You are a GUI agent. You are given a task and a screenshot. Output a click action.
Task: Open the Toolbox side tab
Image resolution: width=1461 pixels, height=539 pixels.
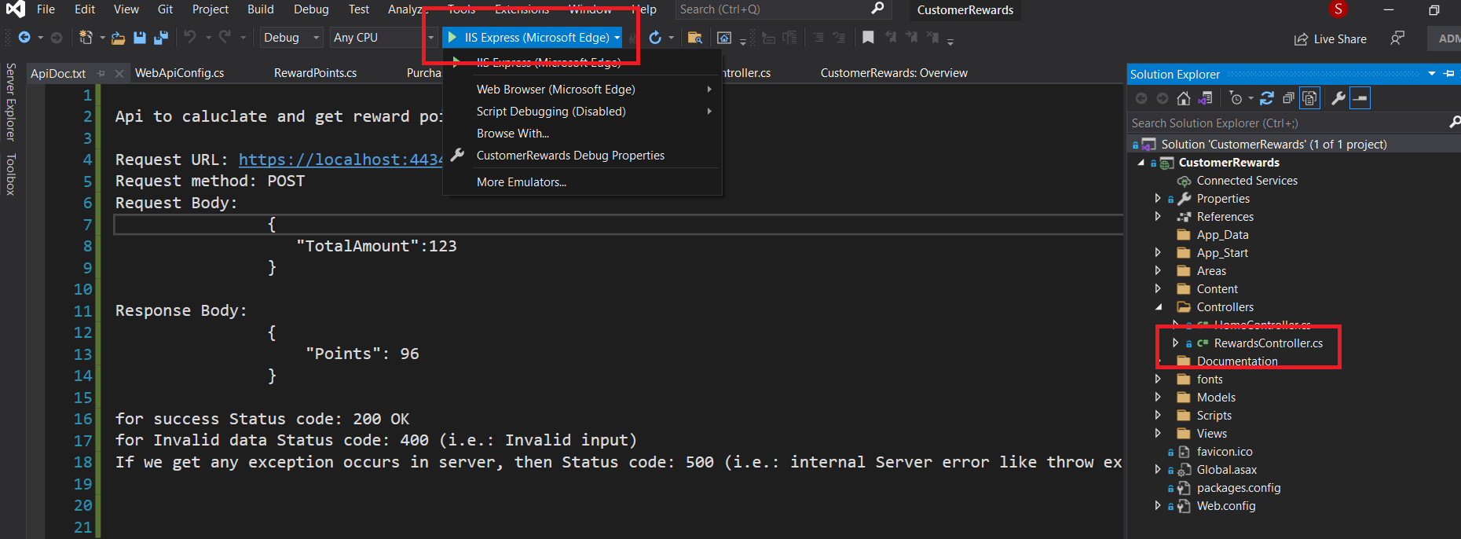pos(10,174)
